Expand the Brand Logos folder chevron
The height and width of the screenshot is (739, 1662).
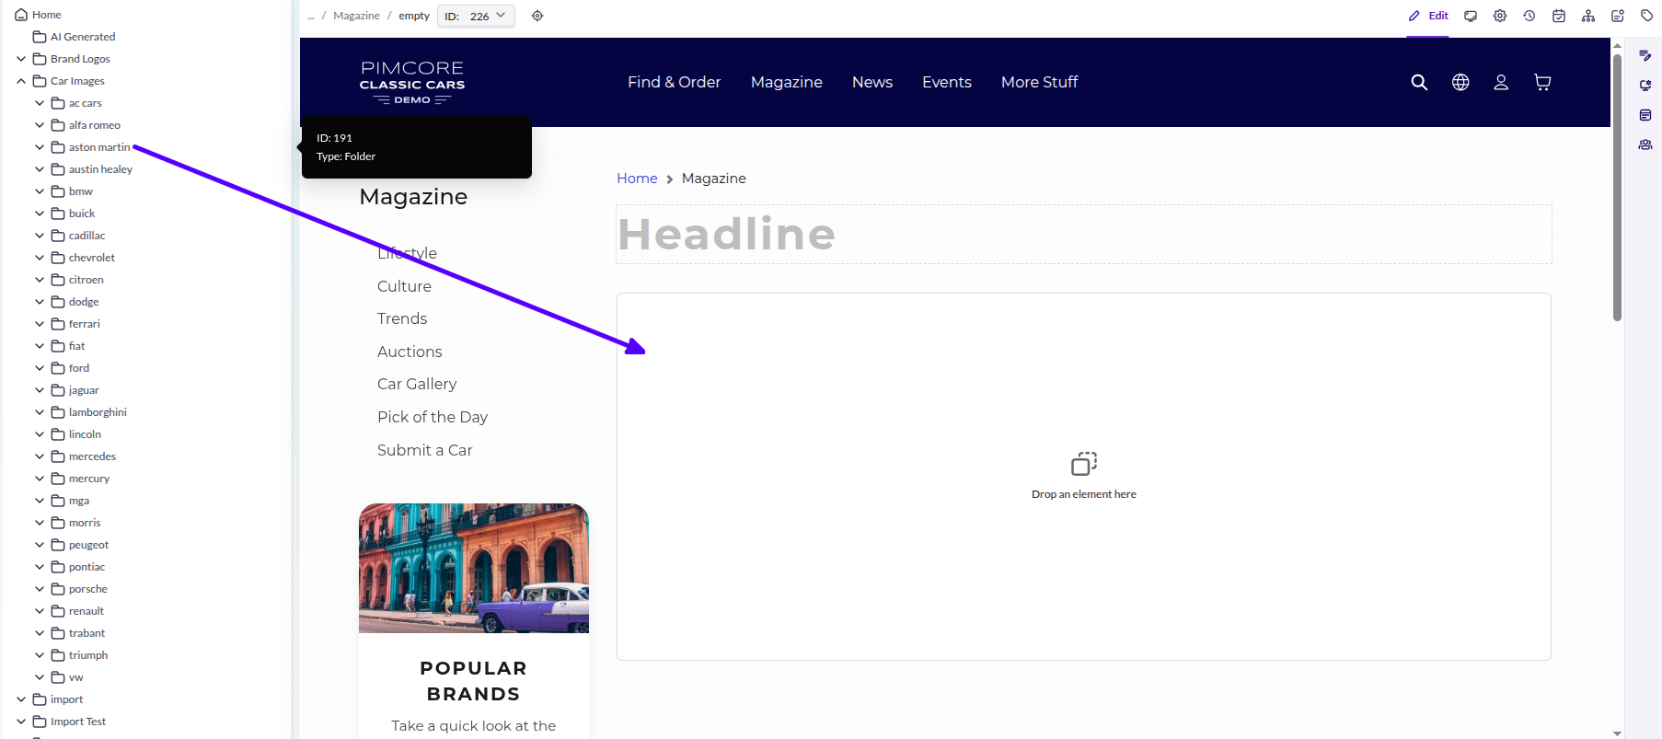click(21, 59)
